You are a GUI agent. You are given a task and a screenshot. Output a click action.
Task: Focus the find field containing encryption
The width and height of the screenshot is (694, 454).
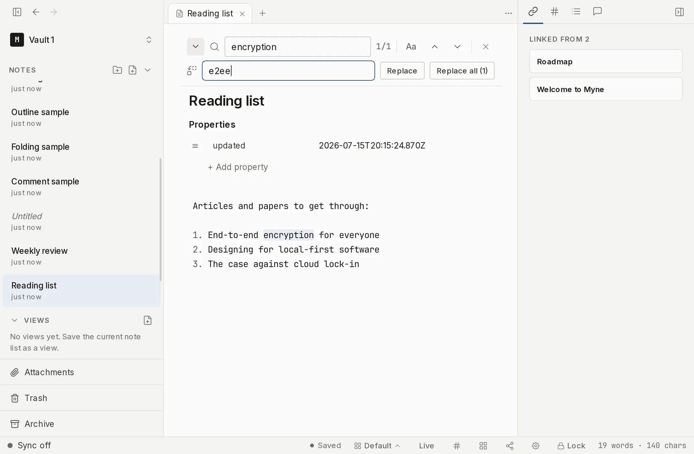(x=297, y=47)
